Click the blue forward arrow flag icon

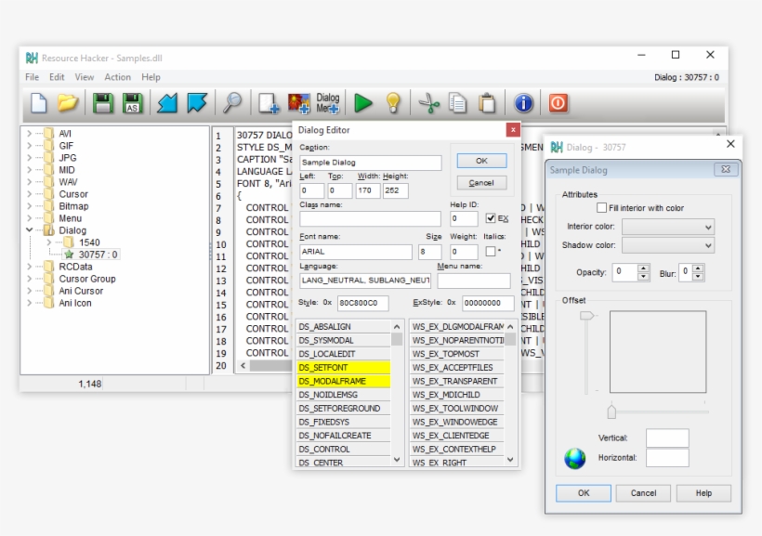[197, 103]
